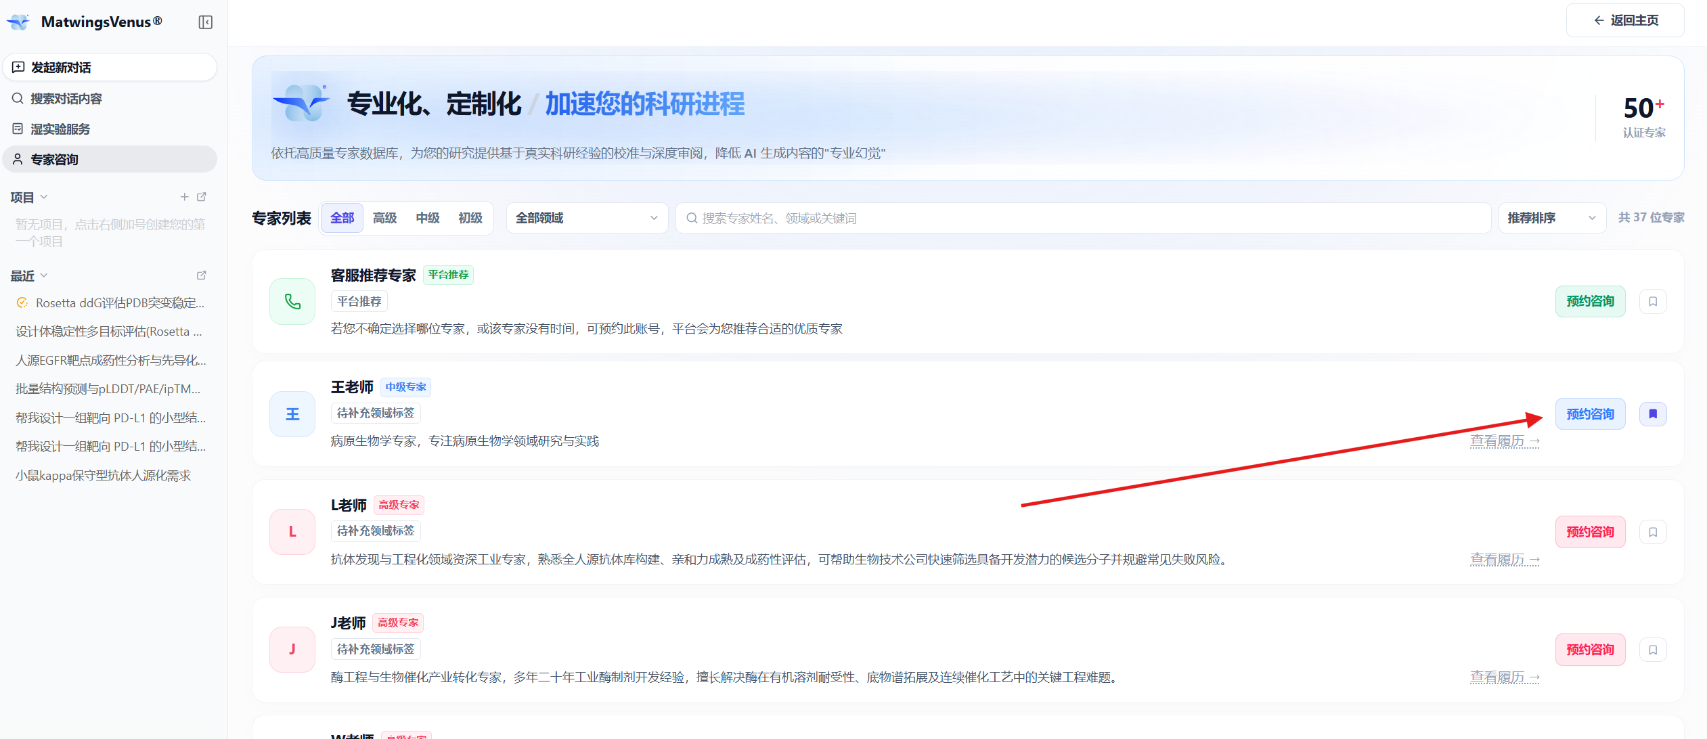Screen dimensions: 1707x739
Task: Filter experts by 中级 tab
Action: 428,218
